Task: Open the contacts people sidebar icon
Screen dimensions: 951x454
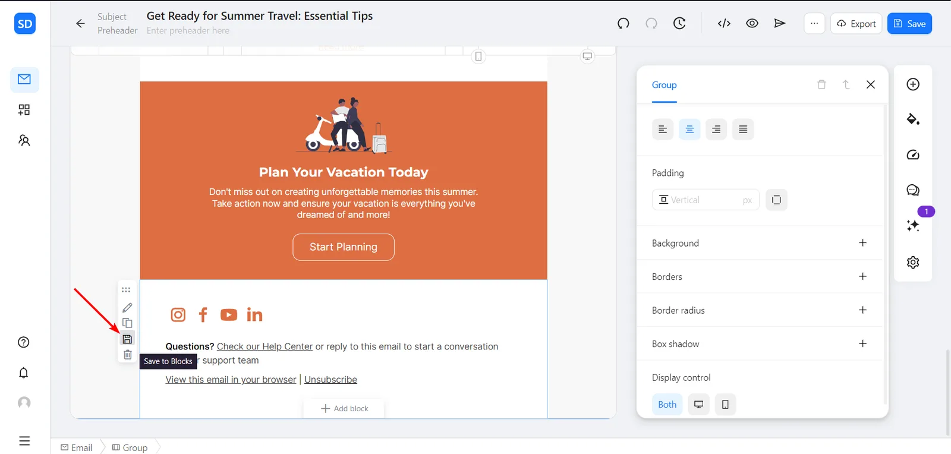Action: coord(24,140)
